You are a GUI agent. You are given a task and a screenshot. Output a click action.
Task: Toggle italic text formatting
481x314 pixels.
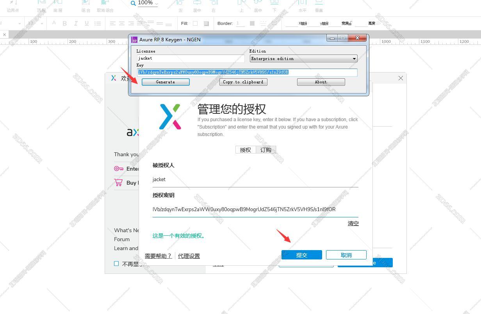[76, 24]
